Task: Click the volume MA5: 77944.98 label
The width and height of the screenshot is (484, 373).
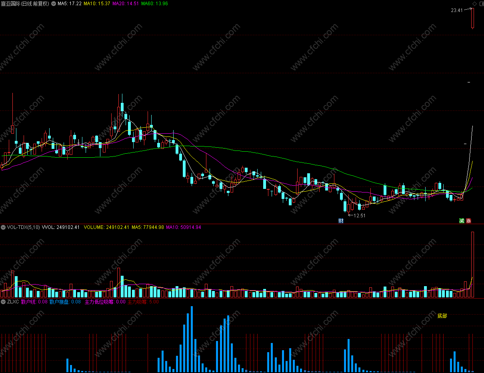Action: point(148,227)
